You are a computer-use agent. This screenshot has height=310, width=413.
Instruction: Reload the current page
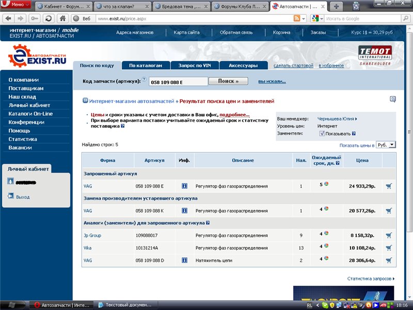click(x=49, y=19)
